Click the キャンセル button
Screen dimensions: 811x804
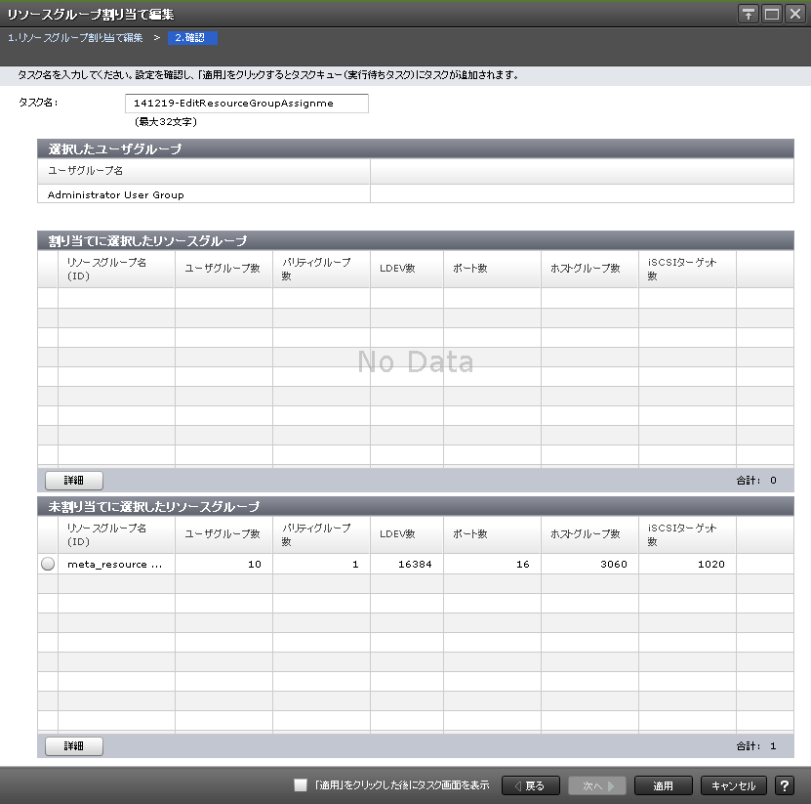pos(733,785)
